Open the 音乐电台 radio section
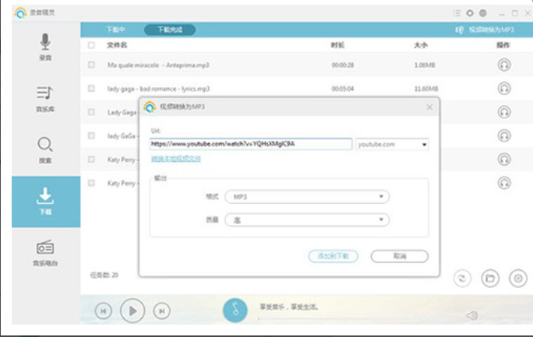Screen dimensions: 533x337 click(45, 252)
